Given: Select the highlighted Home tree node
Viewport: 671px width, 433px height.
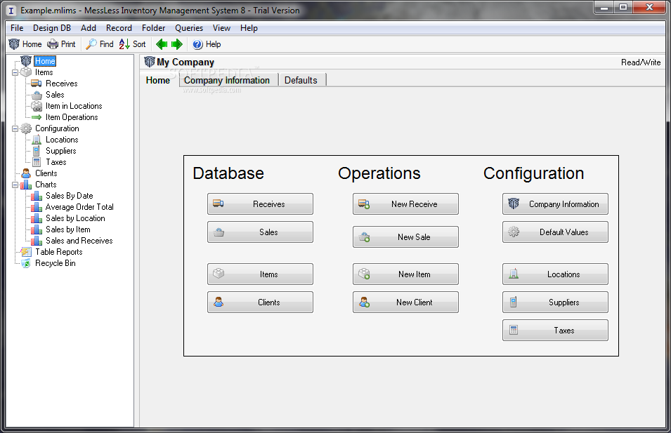Looking at the screenshot, I should coord(45,61).
